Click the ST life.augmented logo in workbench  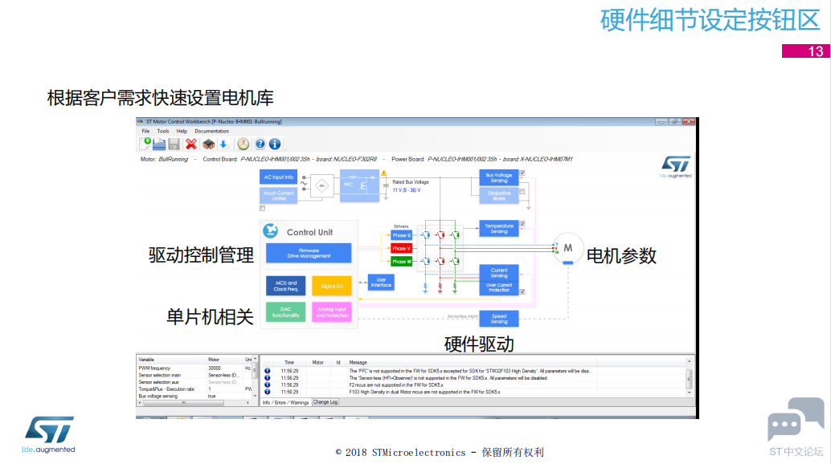pyautogui.click(x=676, y=167)
